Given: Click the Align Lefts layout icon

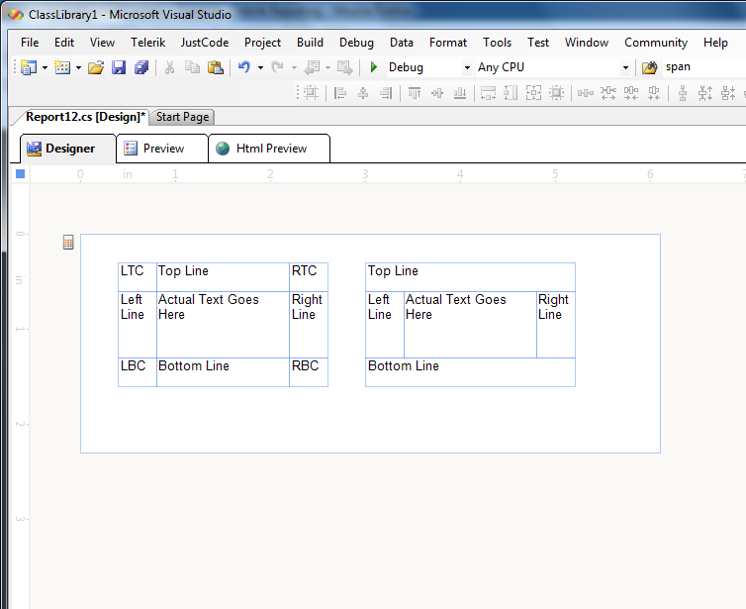Looking at the screenshot, I should tap(340, 93).
